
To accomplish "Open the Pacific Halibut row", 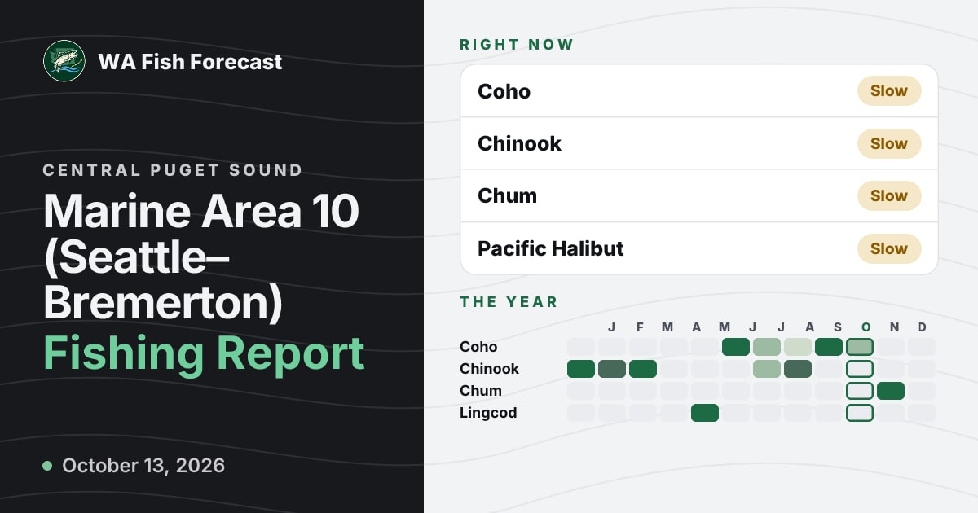I will point(699,248).
